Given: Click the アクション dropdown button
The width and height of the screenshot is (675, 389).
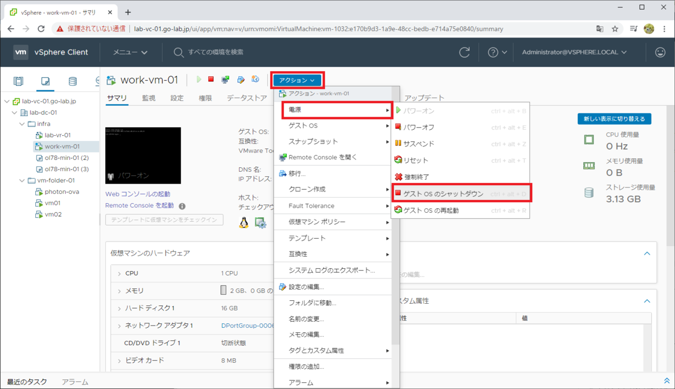Looking at the screenshot, I should tap(298, 80).
